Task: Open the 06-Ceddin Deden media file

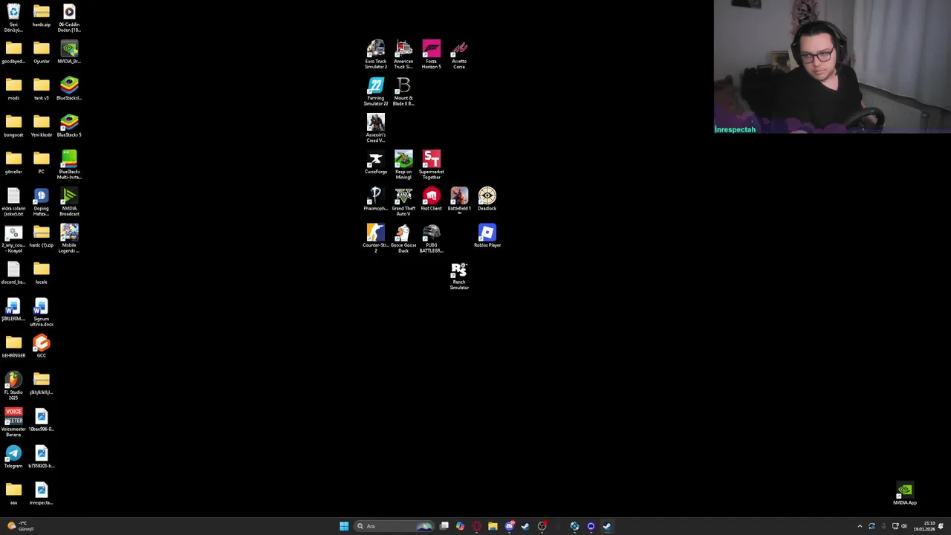Action: pos(69,18)
